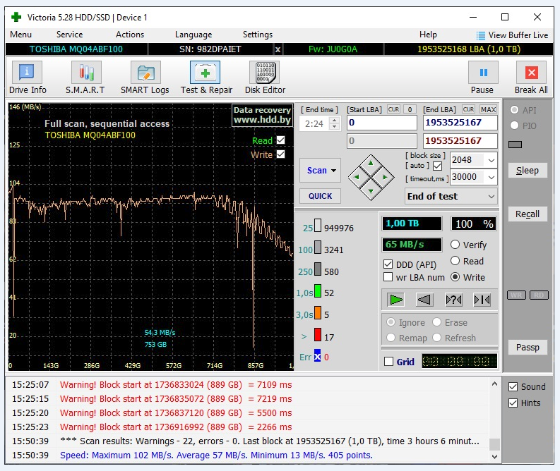
Task: Enable the Grid checkbox
Action: 388,361
